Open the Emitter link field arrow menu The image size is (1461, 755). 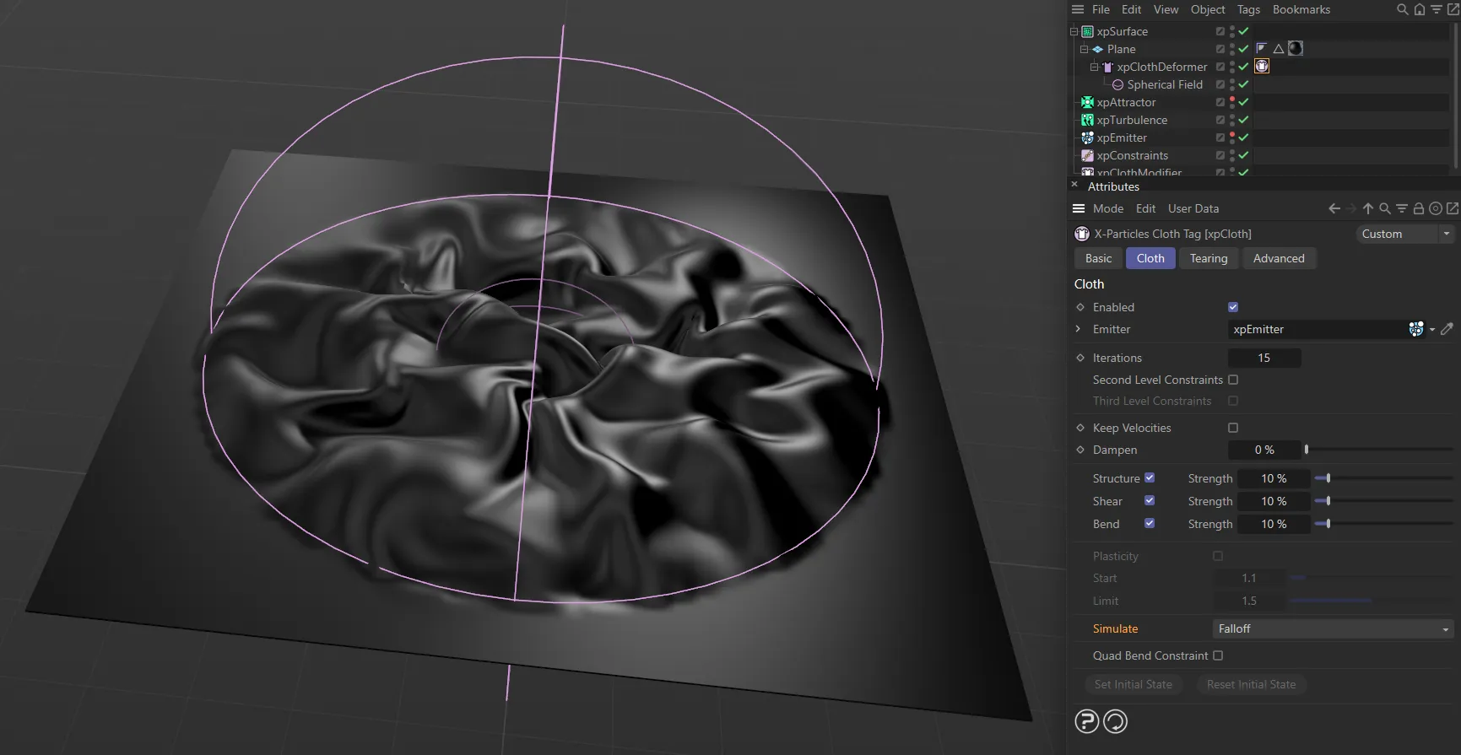[x=1432, y=330]
